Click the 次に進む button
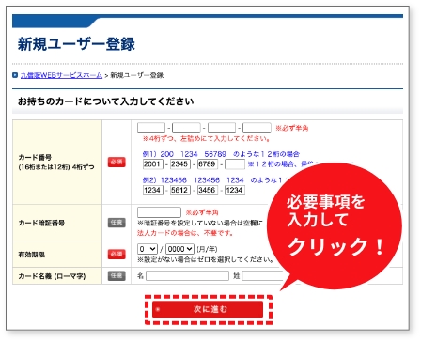This screenshot has height=342, width=421. tap(208, 309)
